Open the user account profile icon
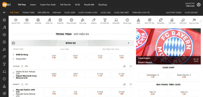The image size is (203, 97). (x=199, y=5)
